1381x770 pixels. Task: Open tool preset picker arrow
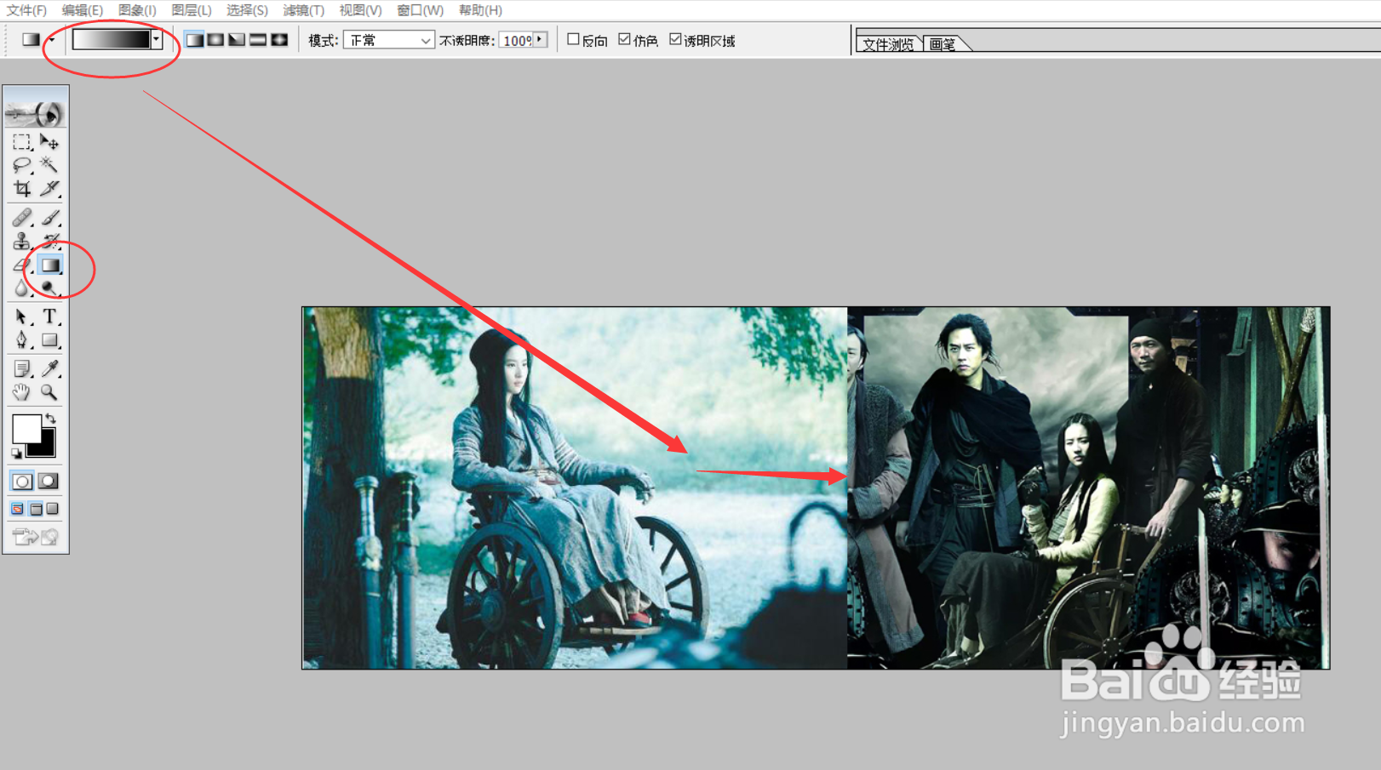52,40
